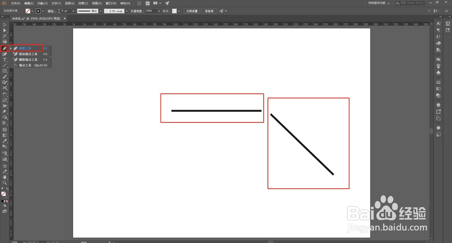Click the 文档设置 button
Viewport: 452px width, 243px height.
[192, 11]
